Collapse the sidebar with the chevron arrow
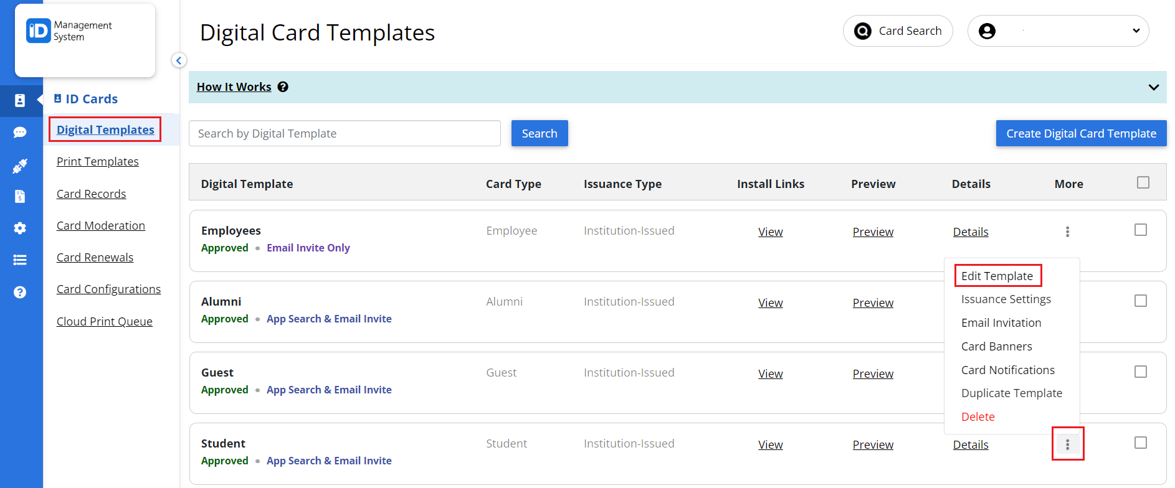Image resolution: width=1175 pixels, height=488 pixels. (179, 60)
